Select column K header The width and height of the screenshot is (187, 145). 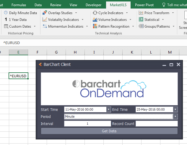[x=132, y=52]
